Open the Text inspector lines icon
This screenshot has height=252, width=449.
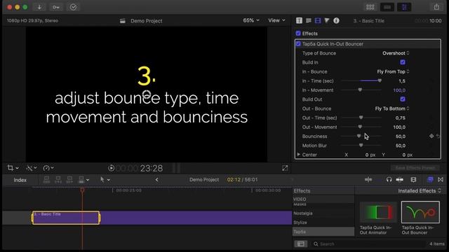click(x=309, y=20)
